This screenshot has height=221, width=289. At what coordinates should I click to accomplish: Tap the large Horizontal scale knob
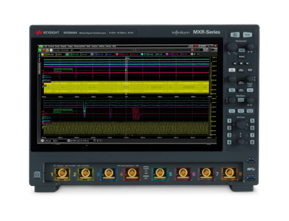[x=232, y=46]
